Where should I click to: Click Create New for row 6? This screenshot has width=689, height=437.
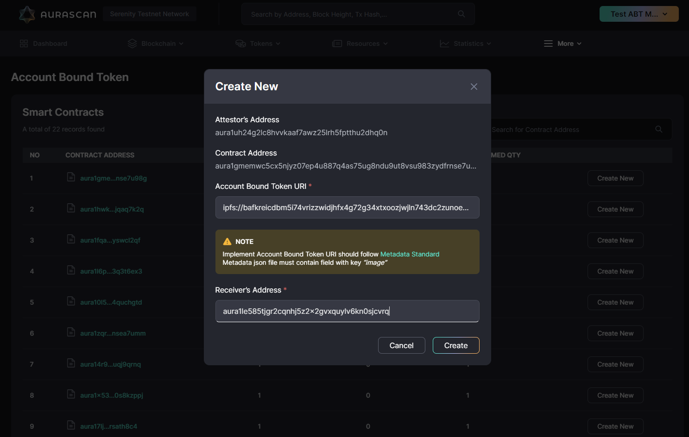[615, 333]
